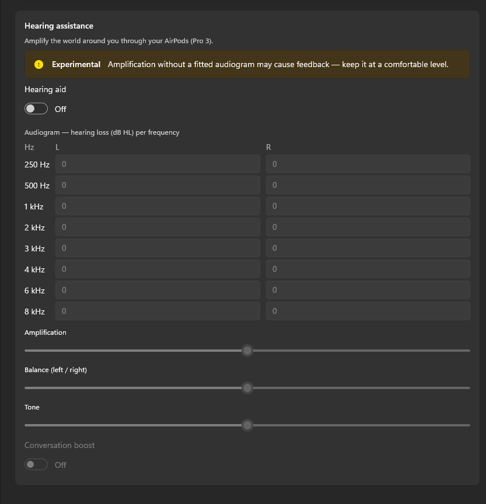Click the yellow Experimental warning icon
This screenshot has height=504, width=486.
39,64
